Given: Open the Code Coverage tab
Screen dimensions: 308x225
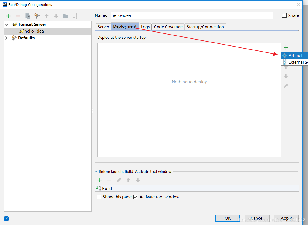Looking at the screenshot, I should 168,27.
